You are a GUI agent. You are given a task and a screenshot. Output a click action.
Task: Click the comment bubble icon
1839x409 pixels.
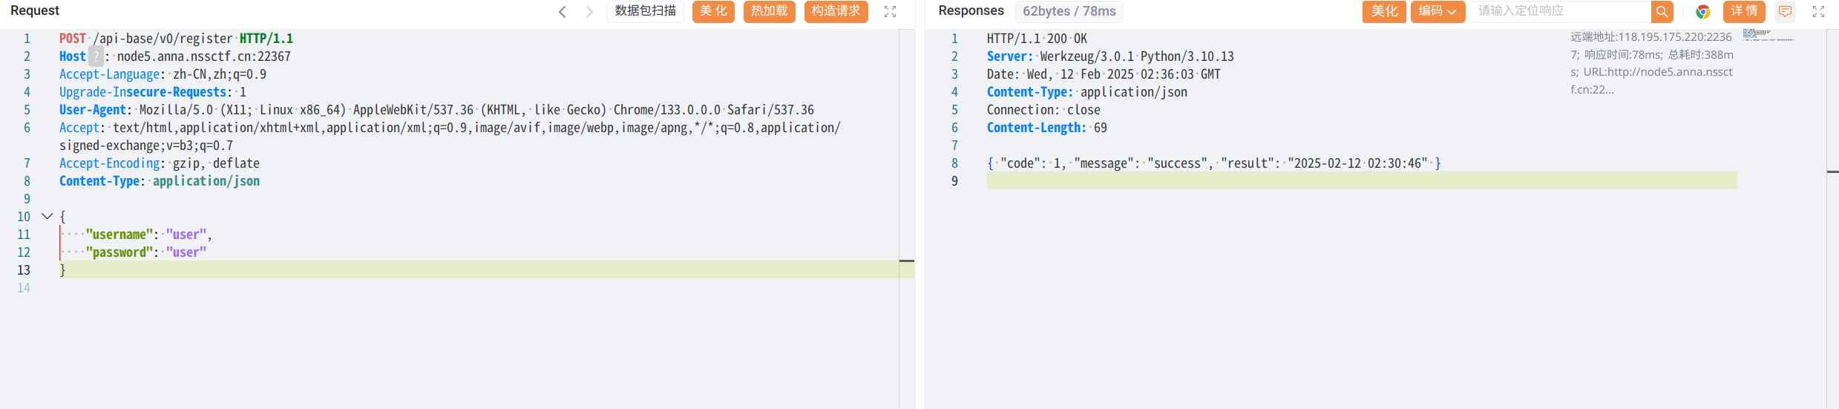pyautogui.click(x=1785, y=12)
